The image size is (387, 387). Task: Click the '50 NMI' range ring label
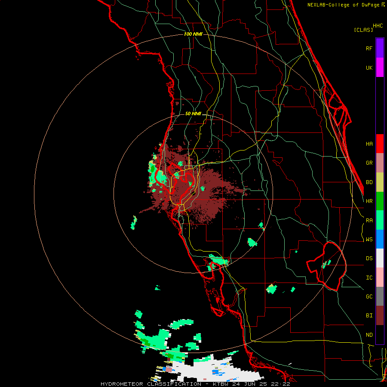pos(193,114)
